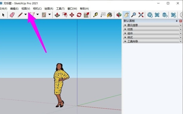This screenshot has width=183, height=114.
Task: Open the 视图(V) menu
Action: point(26,9)
